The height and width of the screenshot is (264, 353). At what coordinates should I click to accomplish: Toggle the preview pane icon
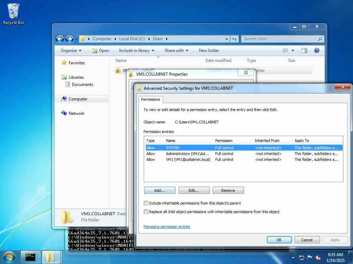(304, 51)
